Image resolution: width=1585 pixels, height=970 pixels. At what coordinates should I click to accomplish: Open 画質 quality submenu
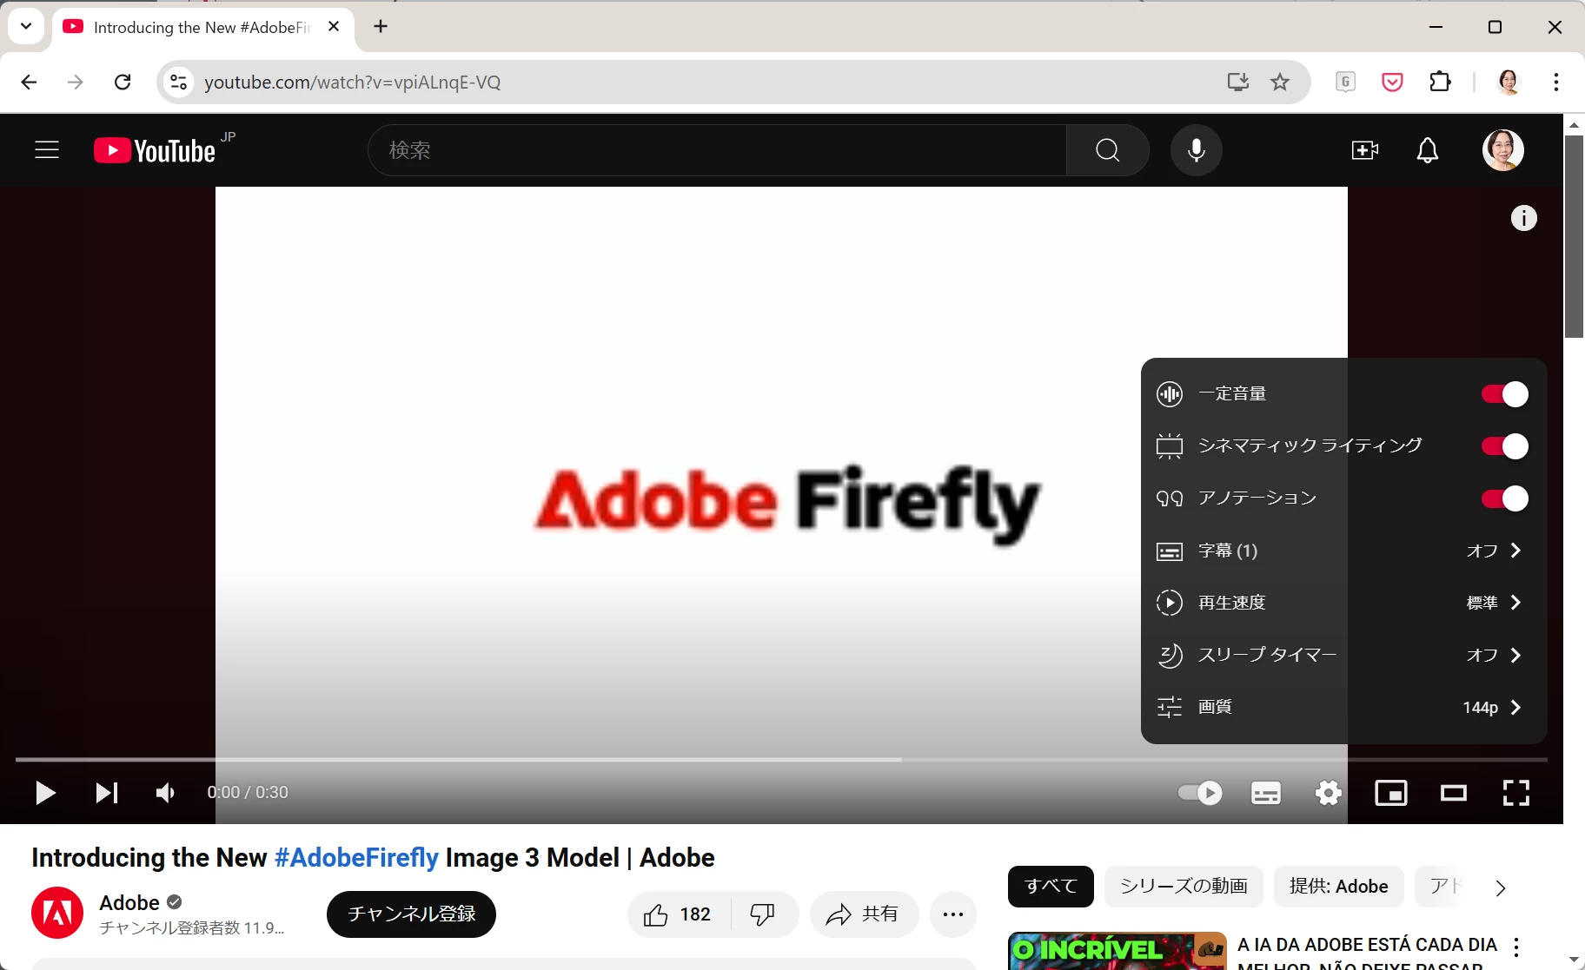pyautogui.click(x=1343, y=707)
